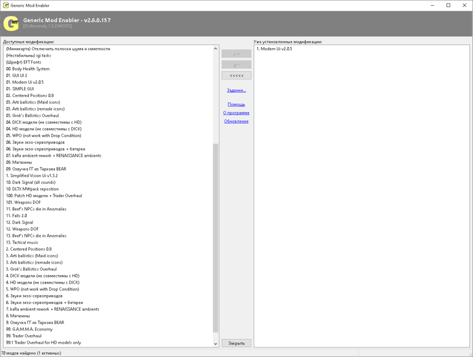The height and width of the screenshot is (357, 473).
Task: Maximize the Generic Mod Enabler window
Action: 448,5
